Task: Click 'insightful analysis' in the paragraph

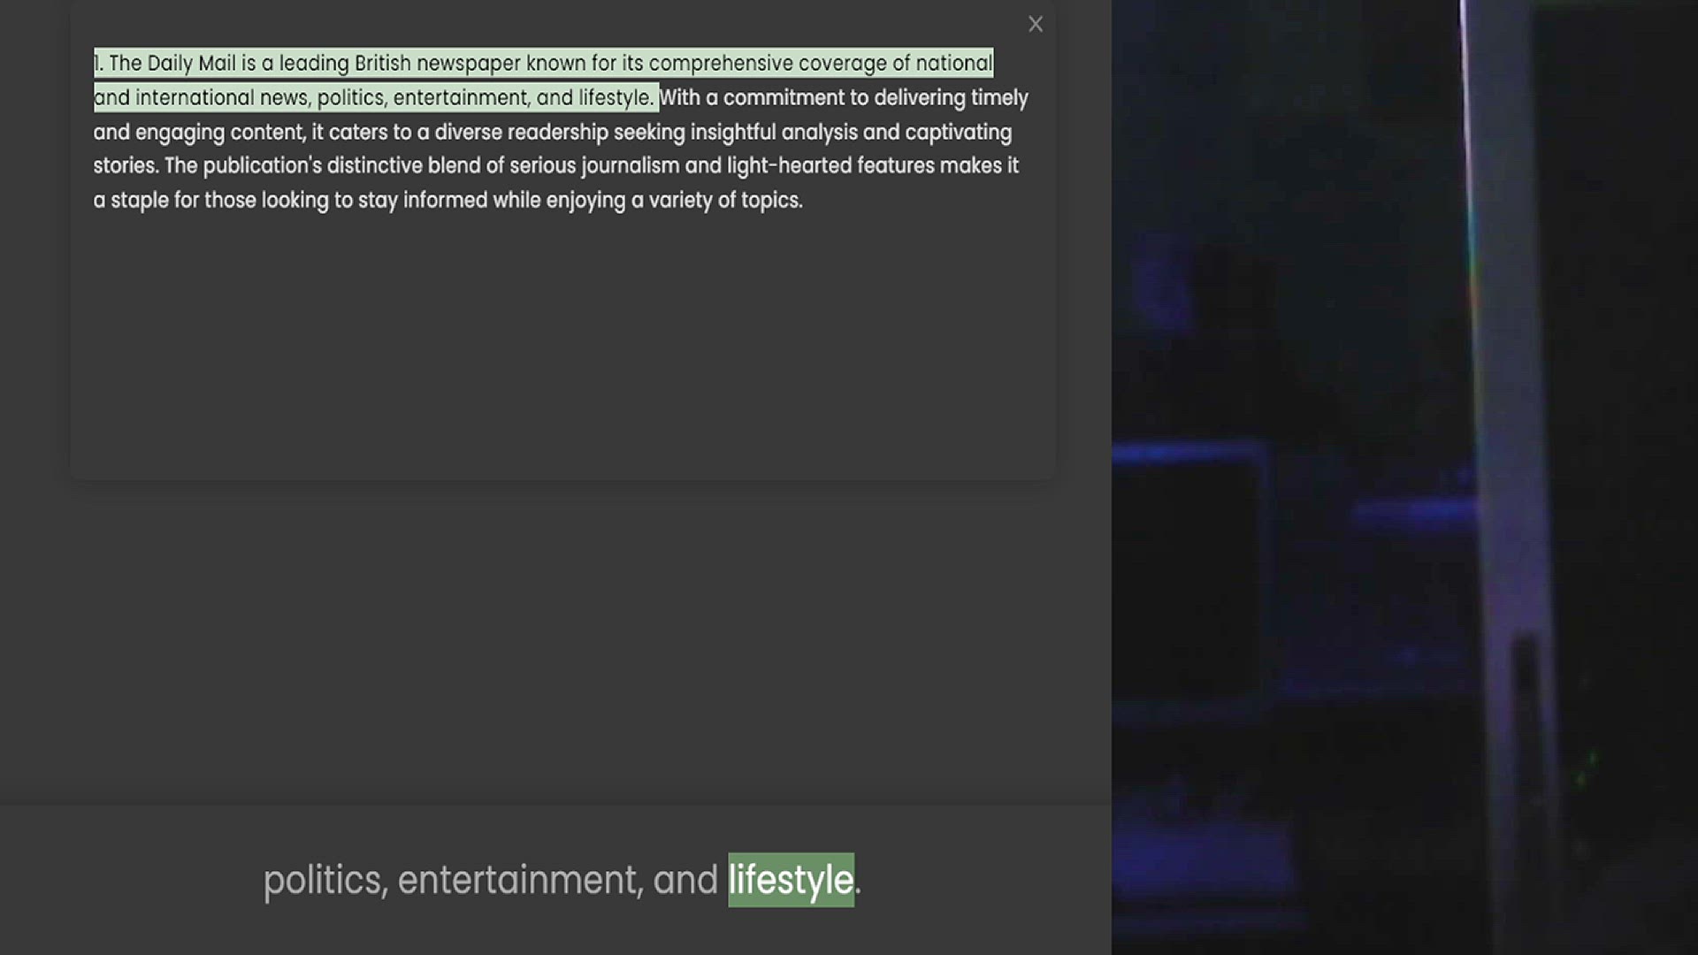Action: [774, 133]
